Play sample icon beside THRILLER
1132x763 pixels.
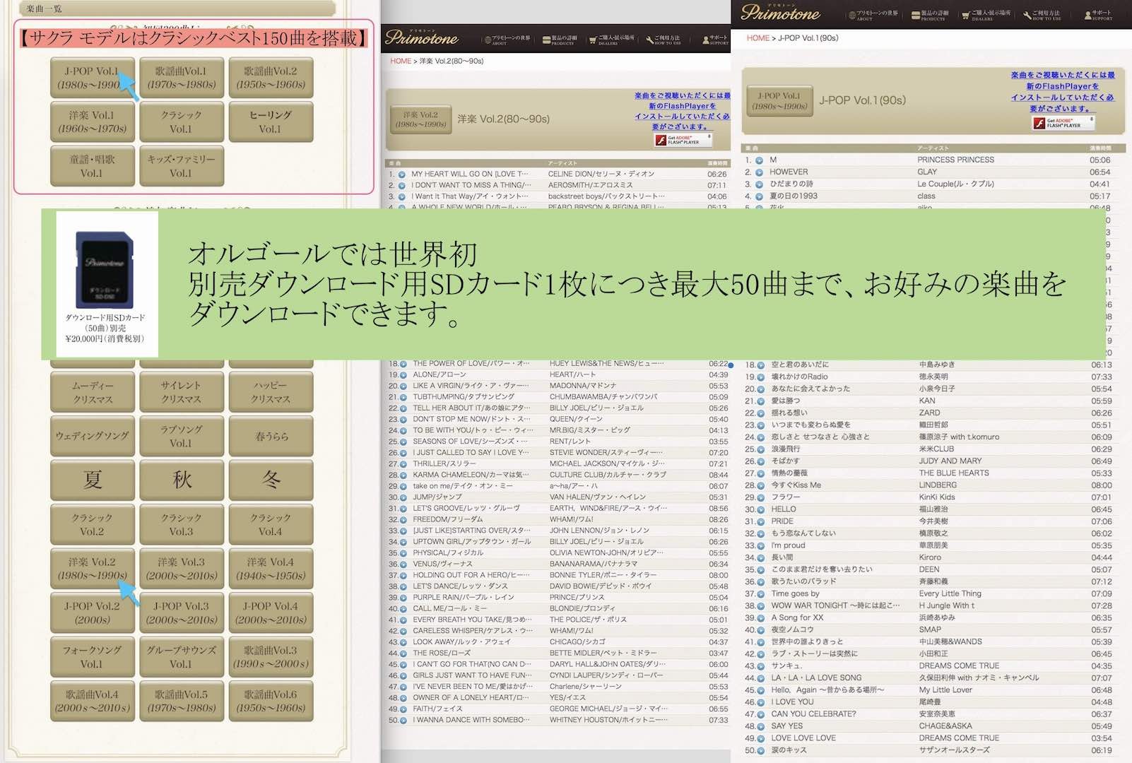click(403, 464)
